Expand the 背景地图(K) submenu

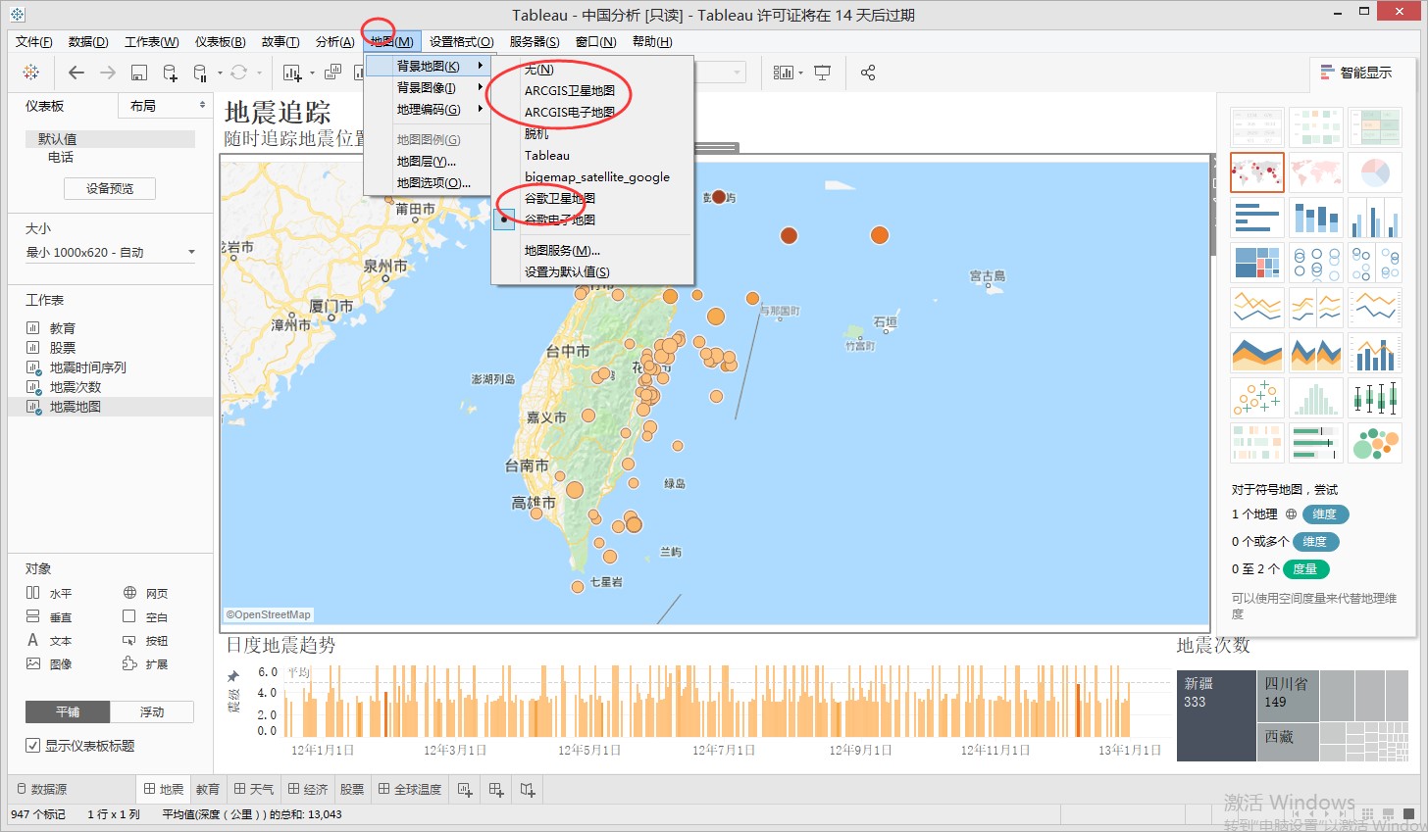429,66
